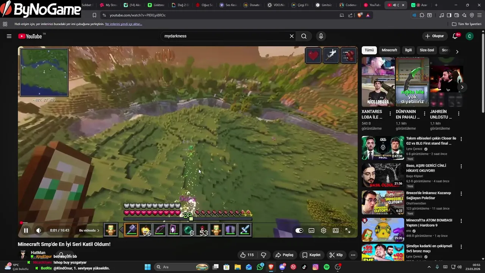This screenshot has width=485, height=273.
Task: Select the Tümü filter chip
Action: pyautogui.click(x=369, y=50)
